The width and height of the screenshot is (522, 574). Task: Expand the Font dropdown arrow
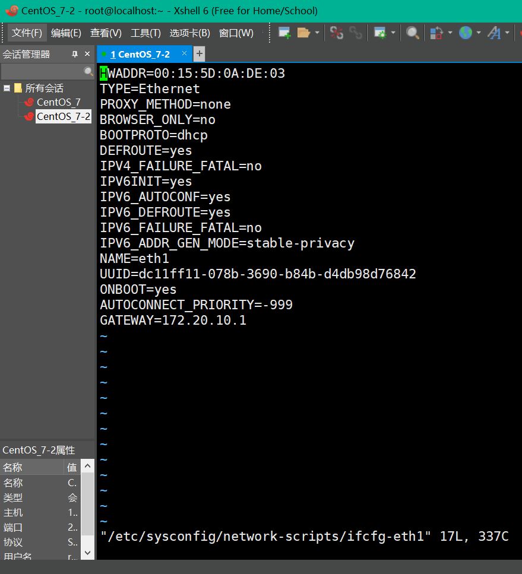click(507, 33)
